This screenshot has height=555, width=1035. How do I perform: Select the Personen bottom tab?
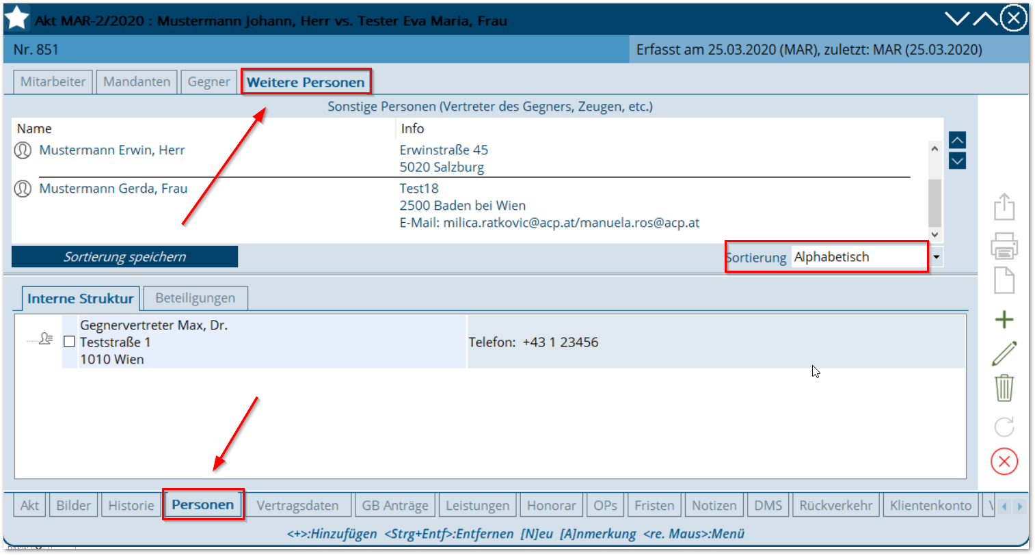click(x=203, y=505)
